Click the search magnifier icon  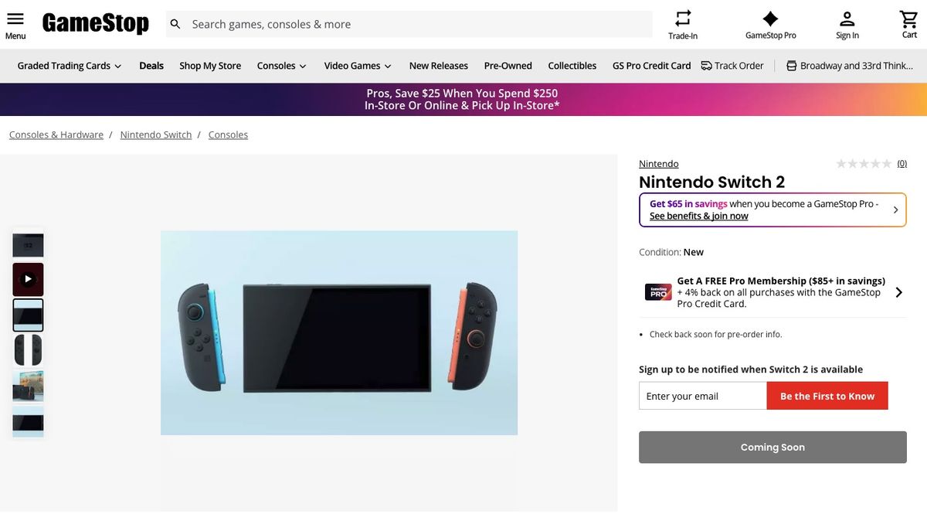tap(175, 23)
